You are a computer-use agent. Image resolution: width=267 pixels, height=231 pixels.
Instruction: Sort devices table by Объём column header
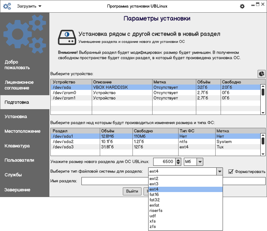[x=208, y=82]
